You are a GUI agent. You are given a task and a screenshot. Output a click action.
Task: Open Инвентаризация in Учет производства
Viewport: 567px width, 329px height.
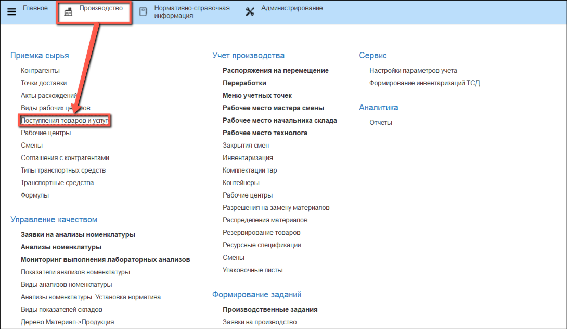pyautogui.click(x=248, y=158)
